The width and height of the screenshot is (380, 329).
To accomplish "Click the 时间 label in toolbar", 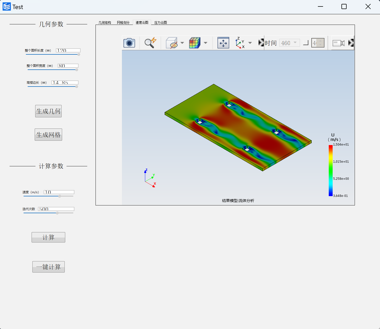I will [271, 43].
